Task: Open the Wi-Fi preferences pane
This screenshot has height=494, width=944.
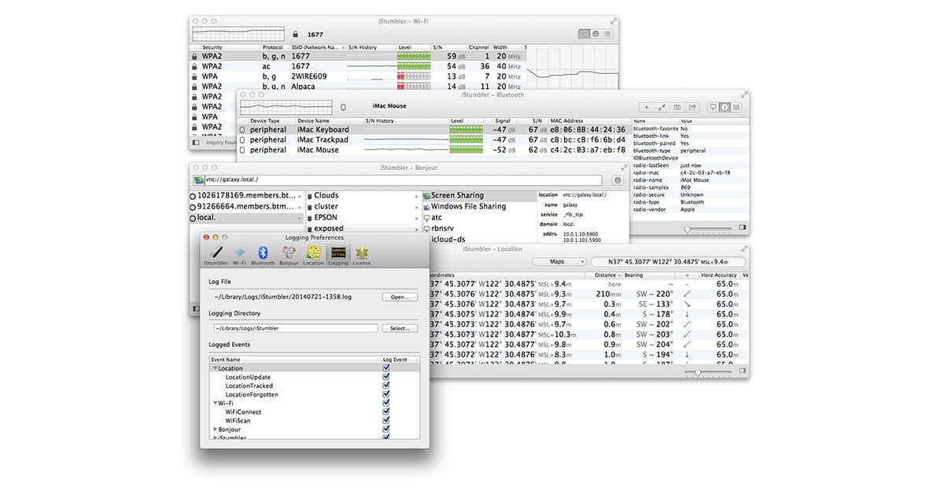Action: pyautogui.click(x=239, y=255)
